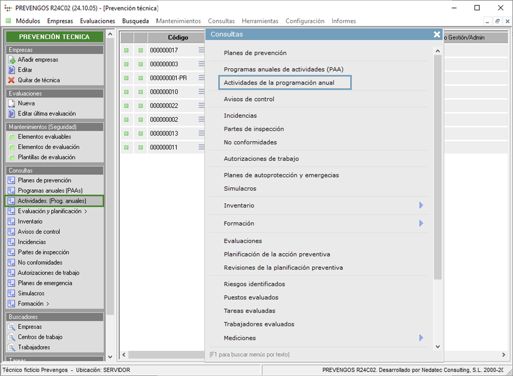The image size is (513, 376).
Task: Click the Nueva evaluation document icon
Action: tap(12, 103)
